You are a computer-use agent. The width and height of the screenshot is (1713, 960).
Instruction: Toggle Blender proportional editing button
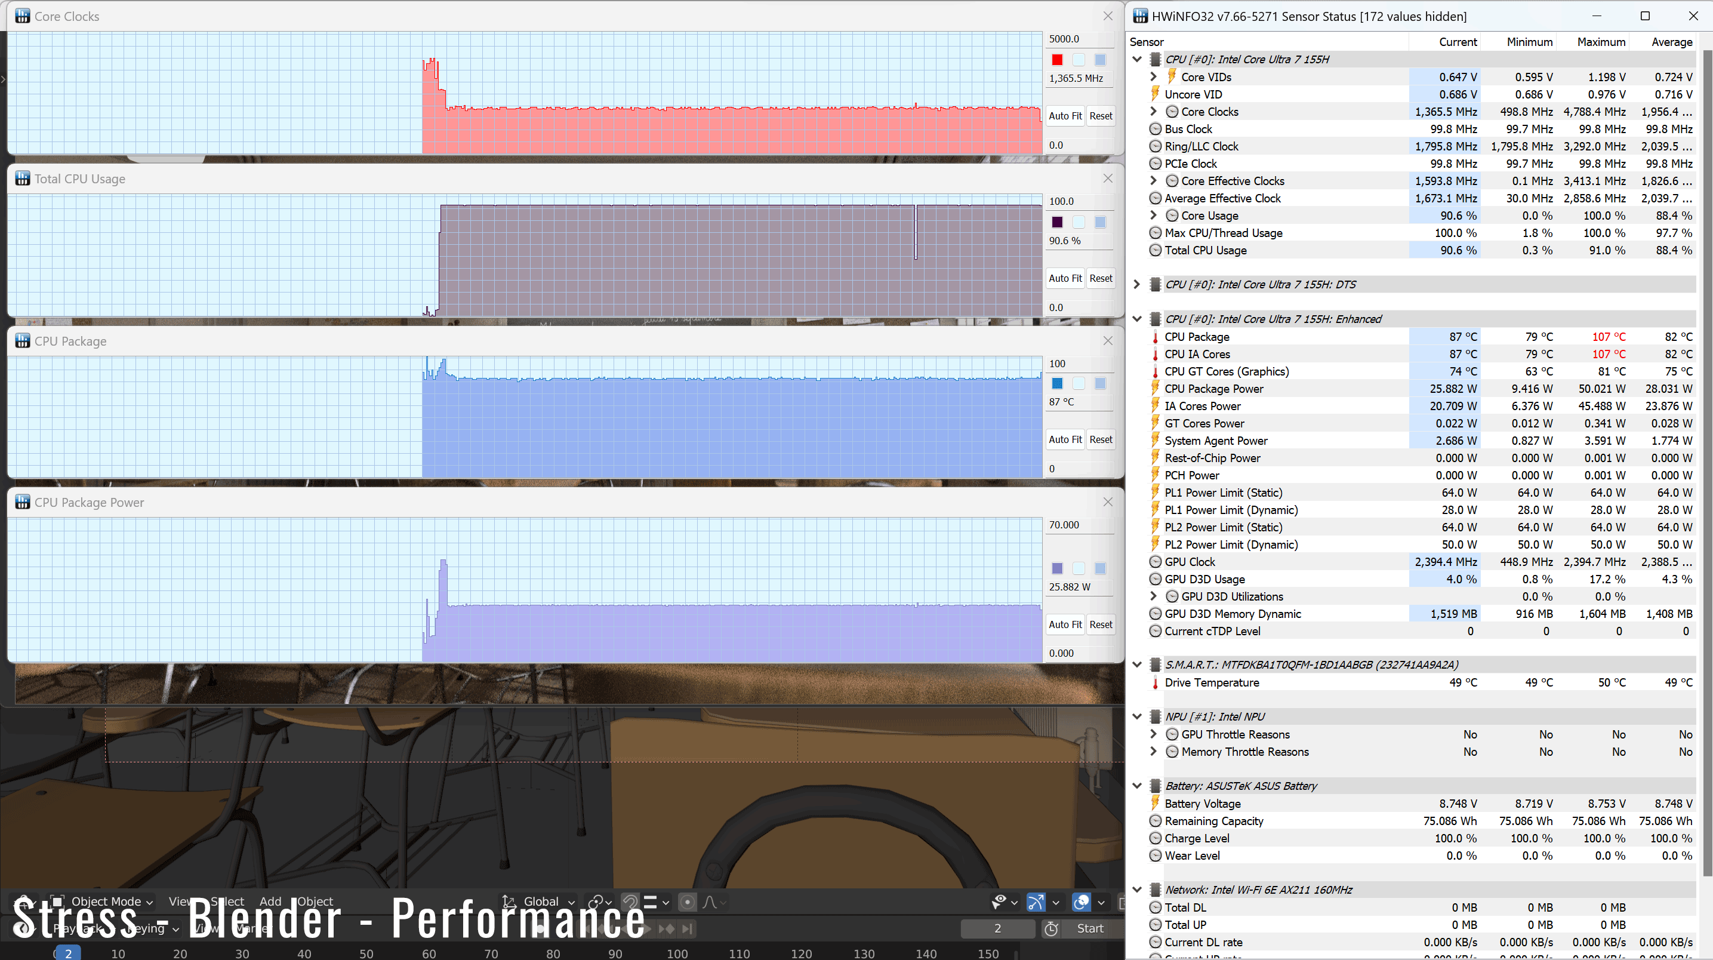tap(688, 901)
